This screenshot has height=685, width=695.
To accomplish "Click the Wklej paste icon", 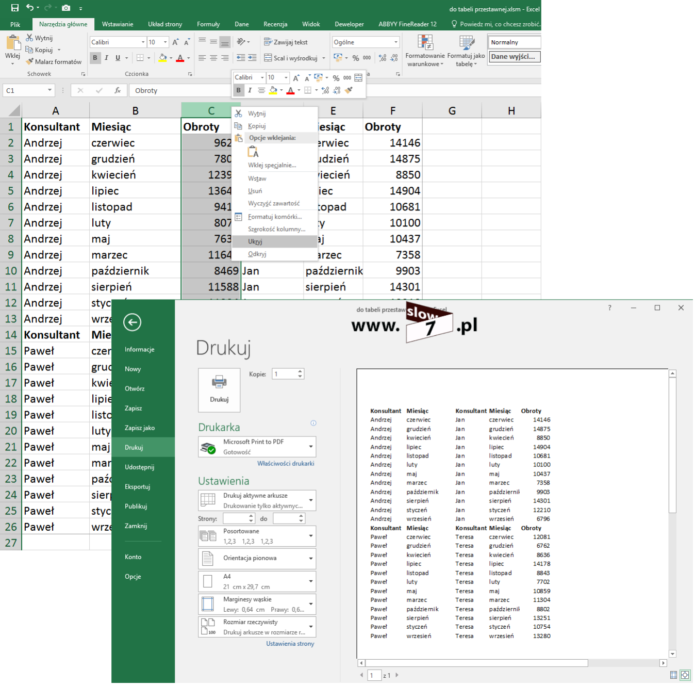I will point(12,43).
